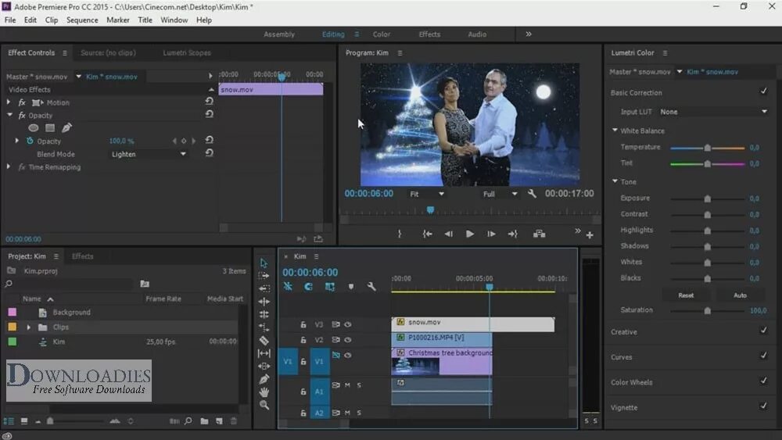This screenshot has height=440, width=782.
Task: Toggle the Creative section checkbox
Action: (763, 331)
